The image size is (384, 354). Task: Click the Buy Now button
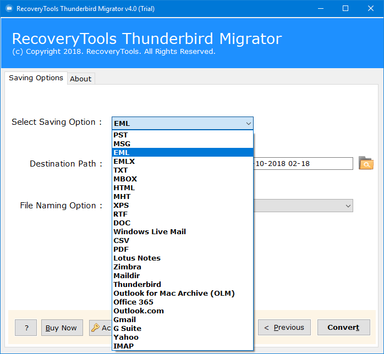[62, 328]
